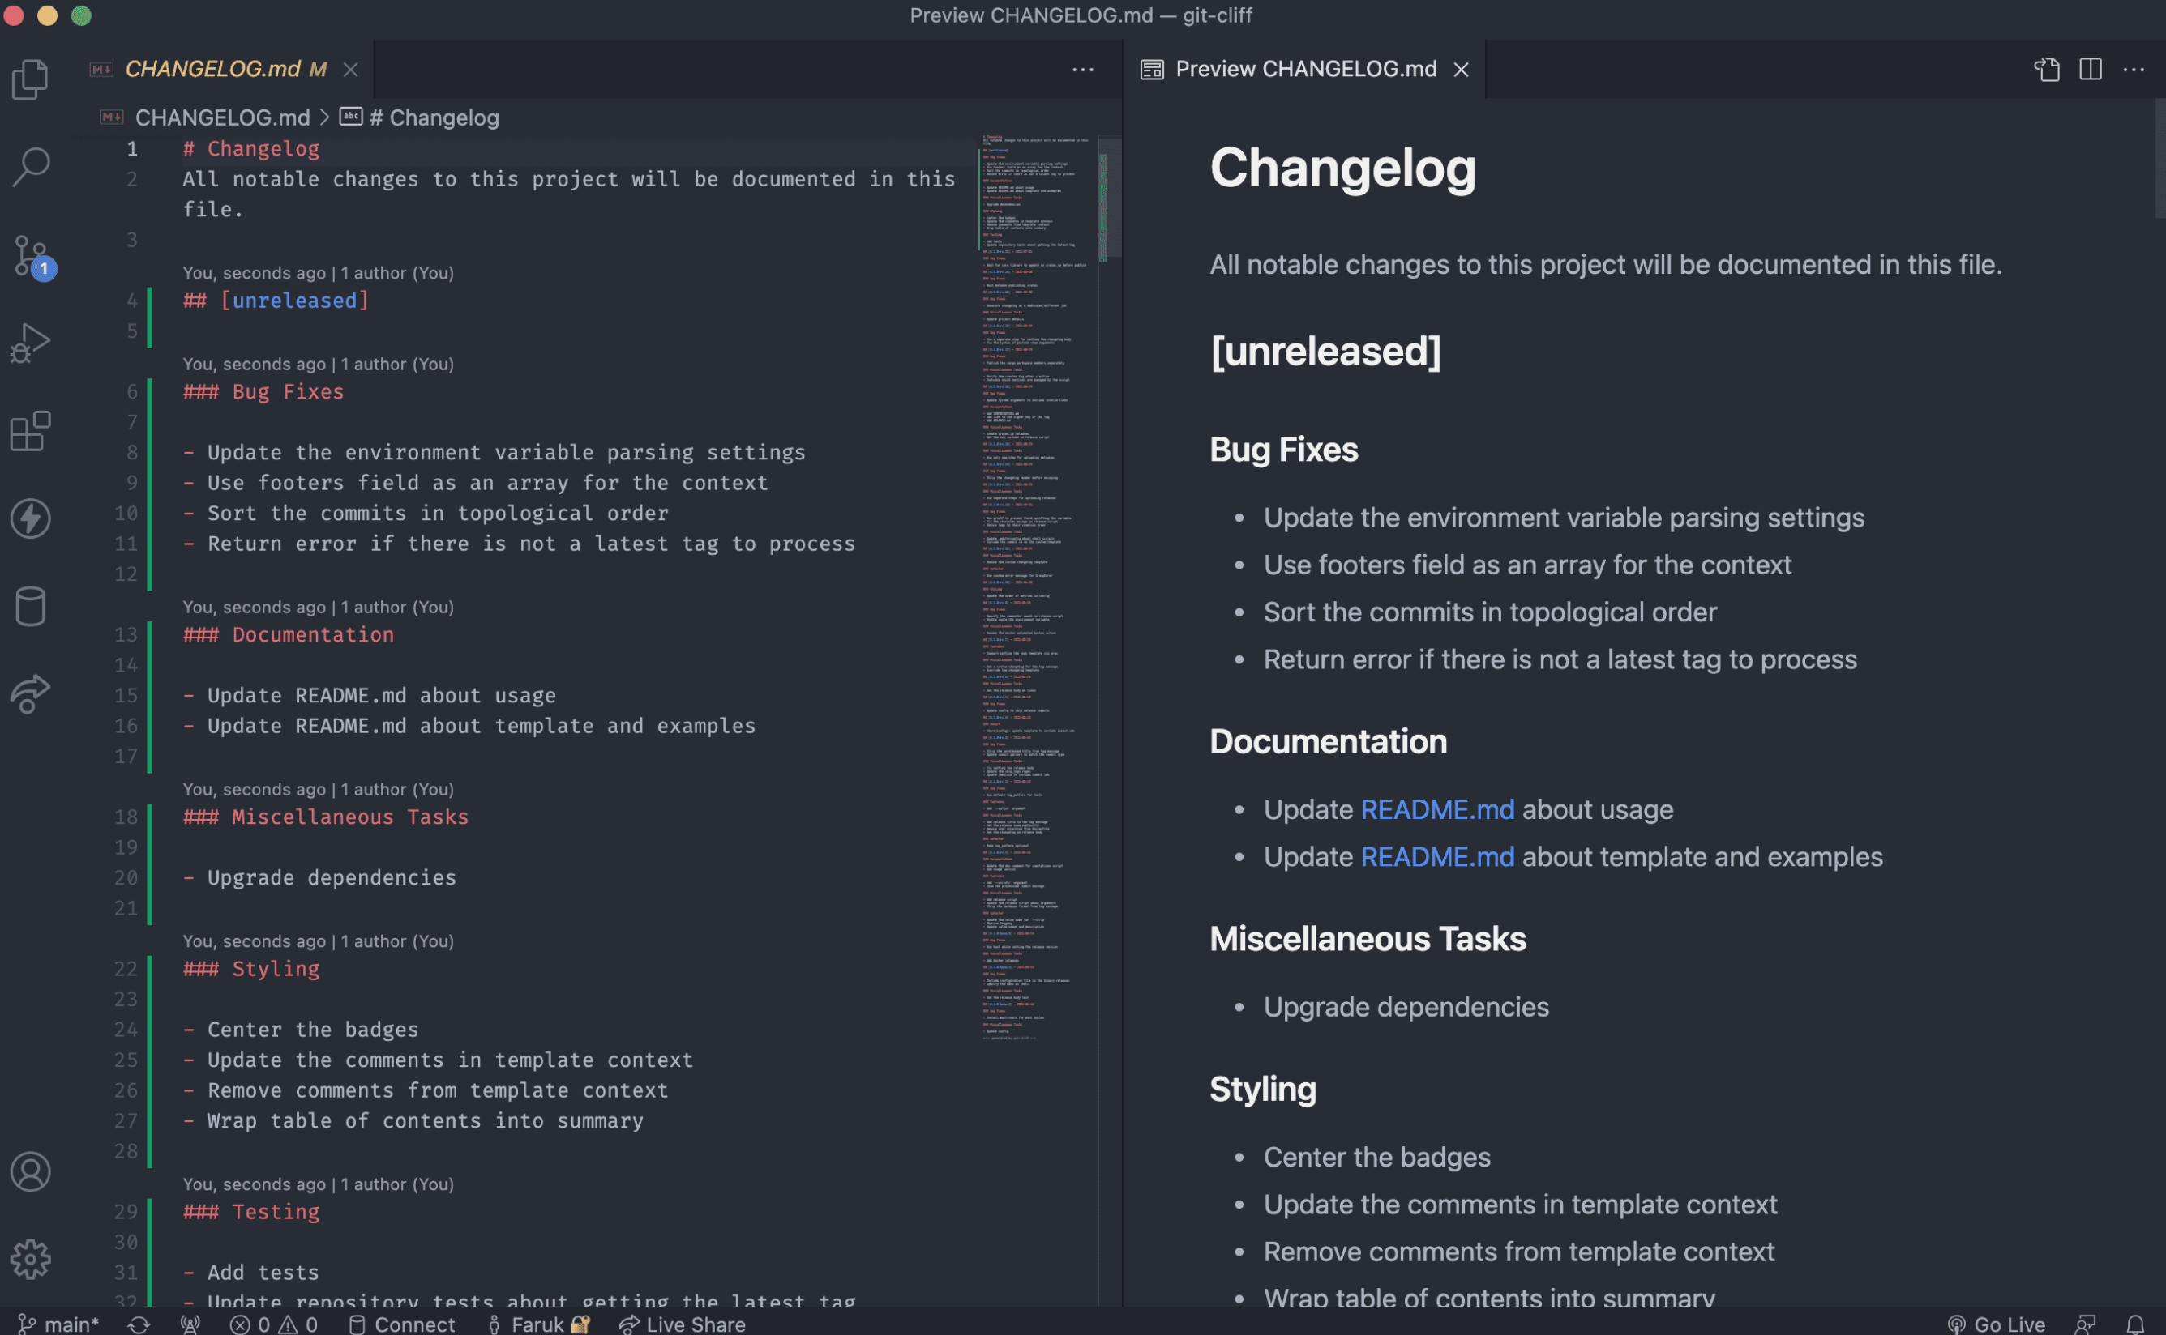Click the minimap code overview
The width and height of the screenshot is (2166, 1335).
pos(1038,589)
